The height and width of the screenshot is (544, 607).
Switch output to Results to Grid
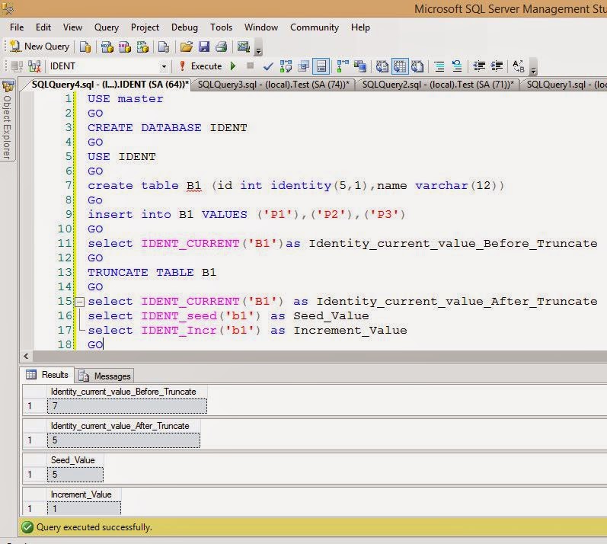(x=400, y=66)
